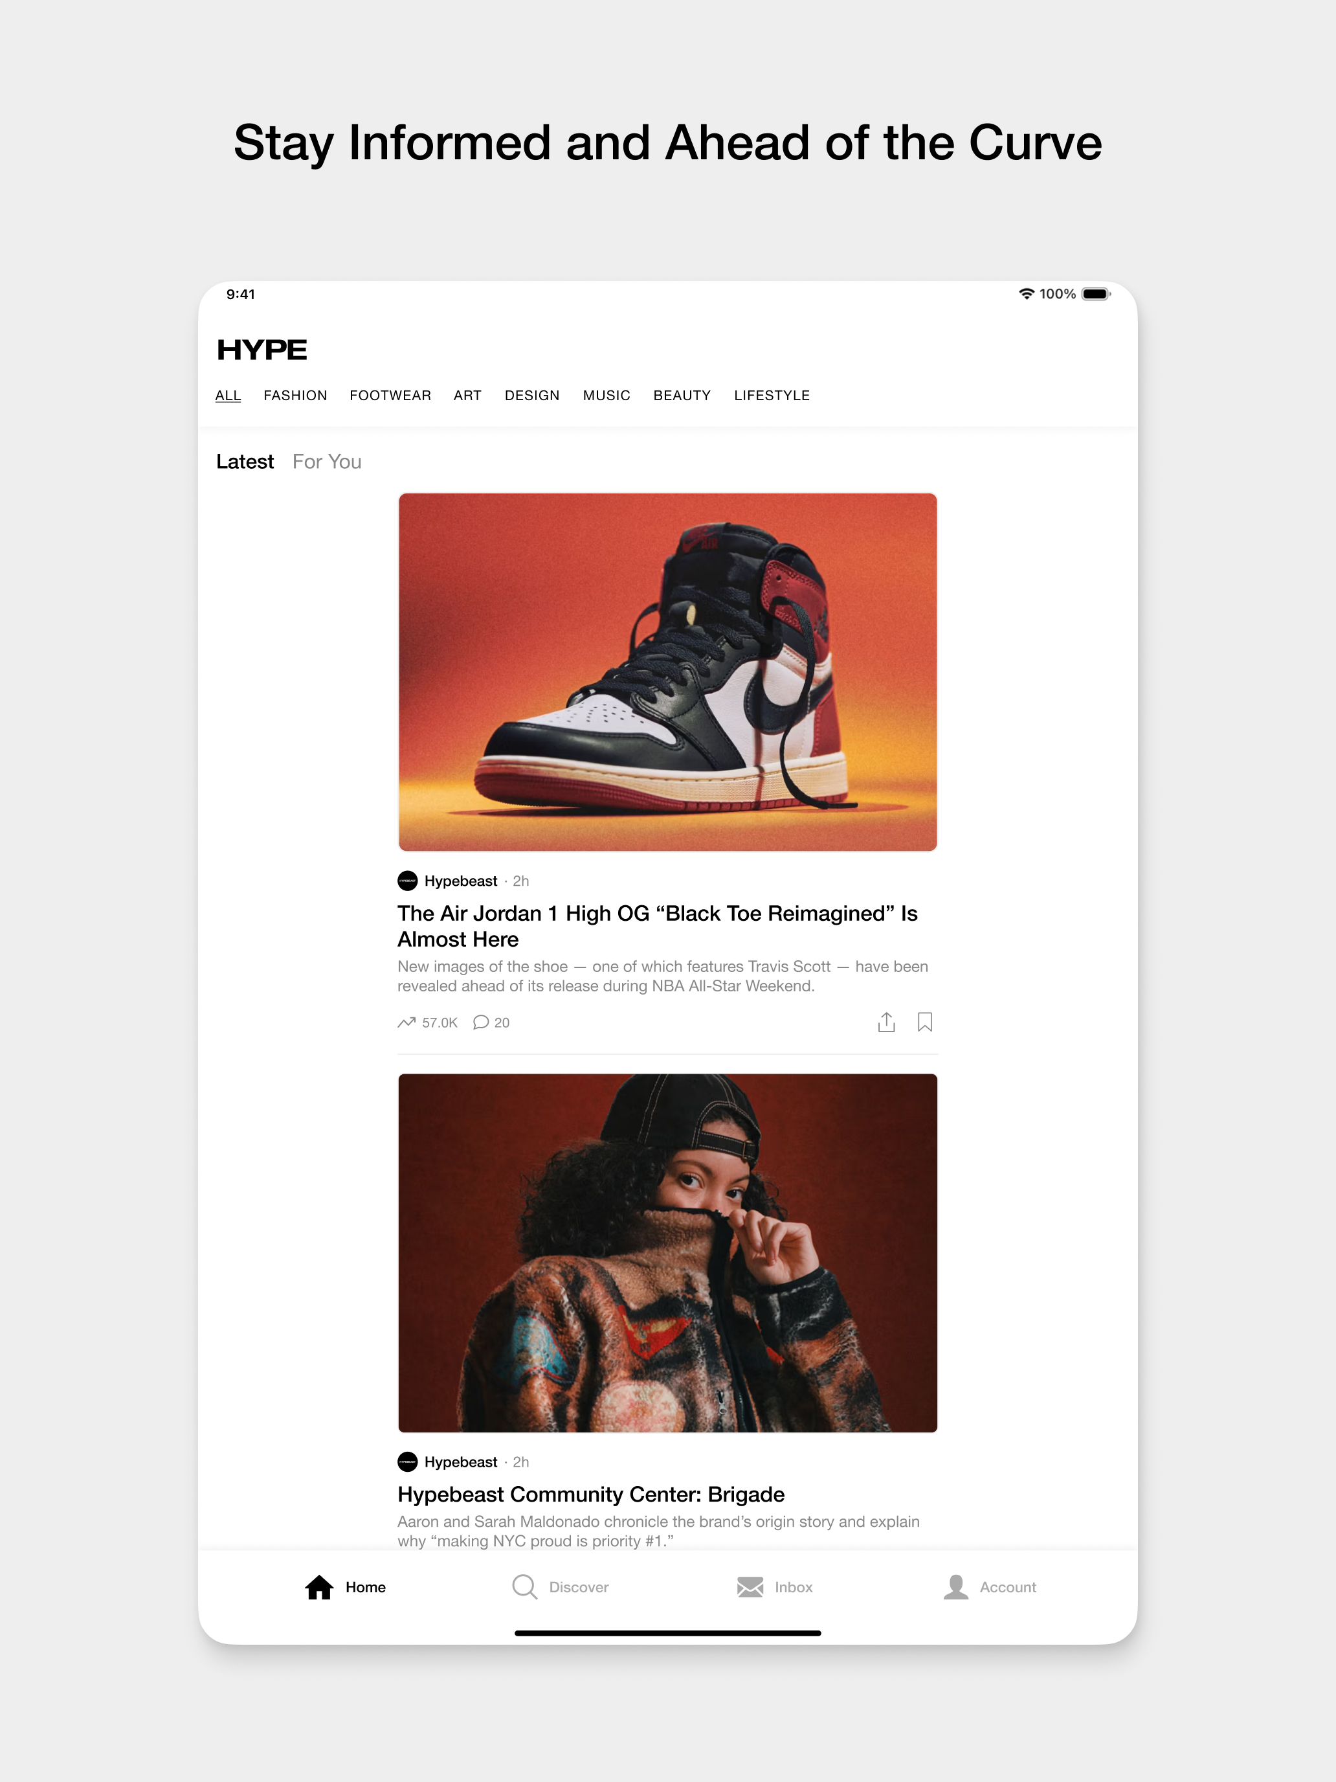Viewport: 1336px width, 1782px height.
Task: Select the Latest feed tab
Action: point(245,462)
